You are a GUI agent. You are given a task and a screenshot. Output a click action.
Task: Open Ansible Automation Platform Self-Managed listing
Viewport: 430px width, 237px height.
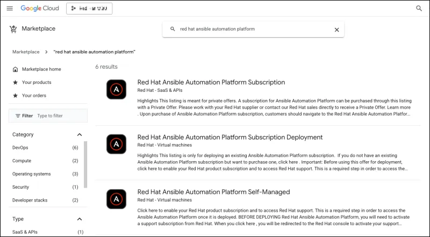tap(213, 192)
